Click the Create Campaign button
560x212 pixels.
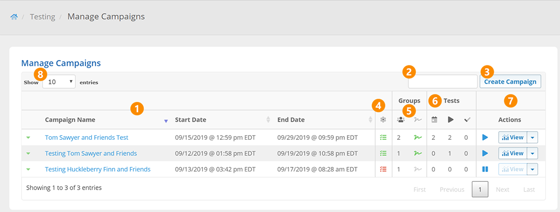(511, 82)
